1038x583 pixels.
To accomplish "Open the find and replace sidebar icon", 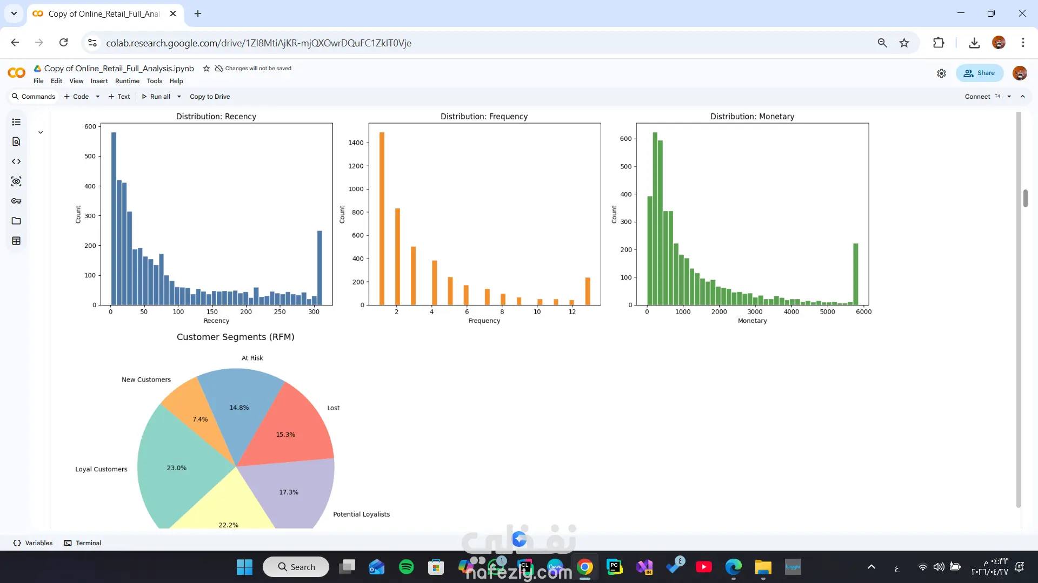I will (x=16, y=141).
